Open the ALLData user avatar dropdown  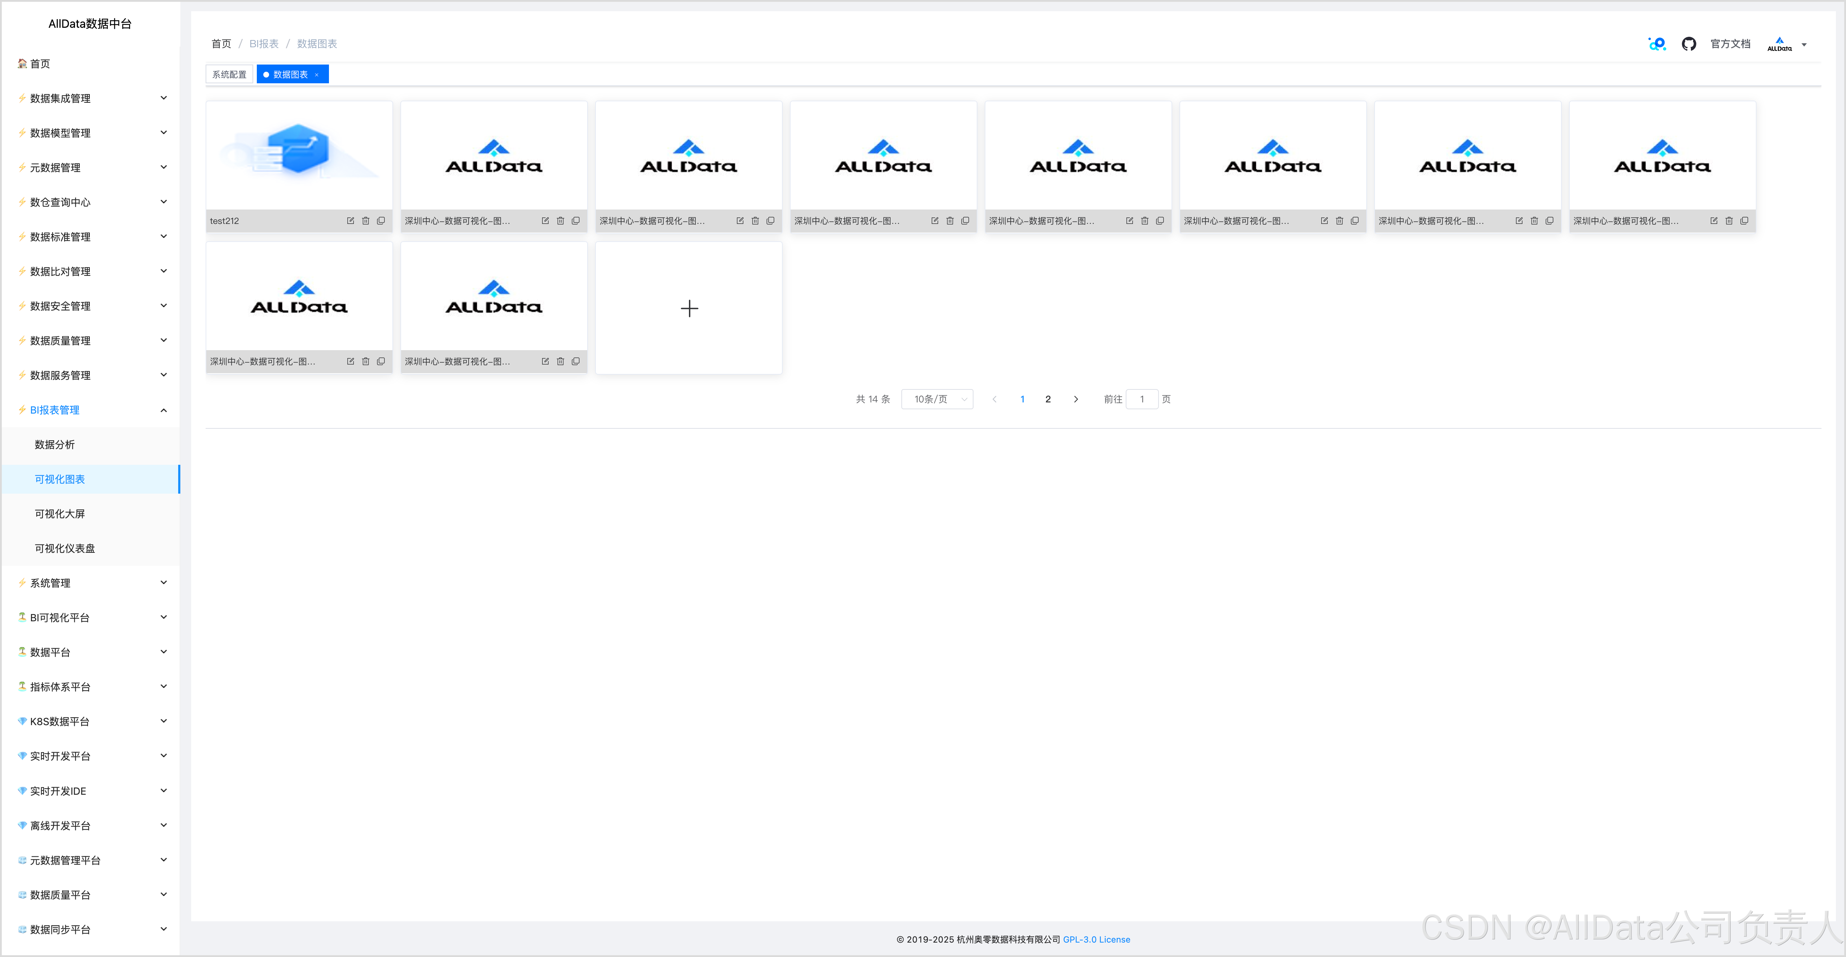1785,44
